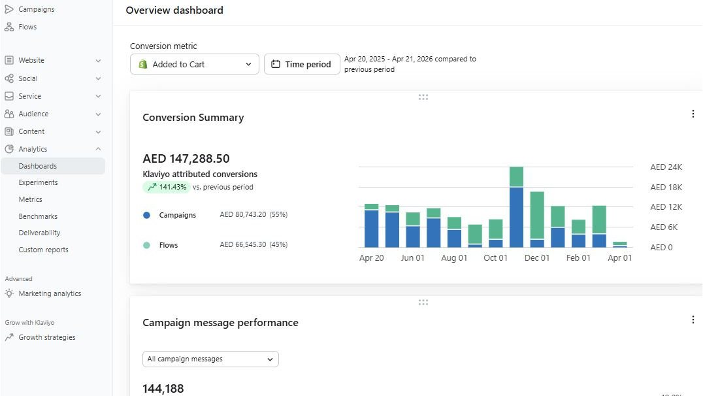The height and width of the screenshot is (396, 703).
Task: Click the Campaigns AED 80,743.20 (55%) value
Action: click(x=253, y=214)
